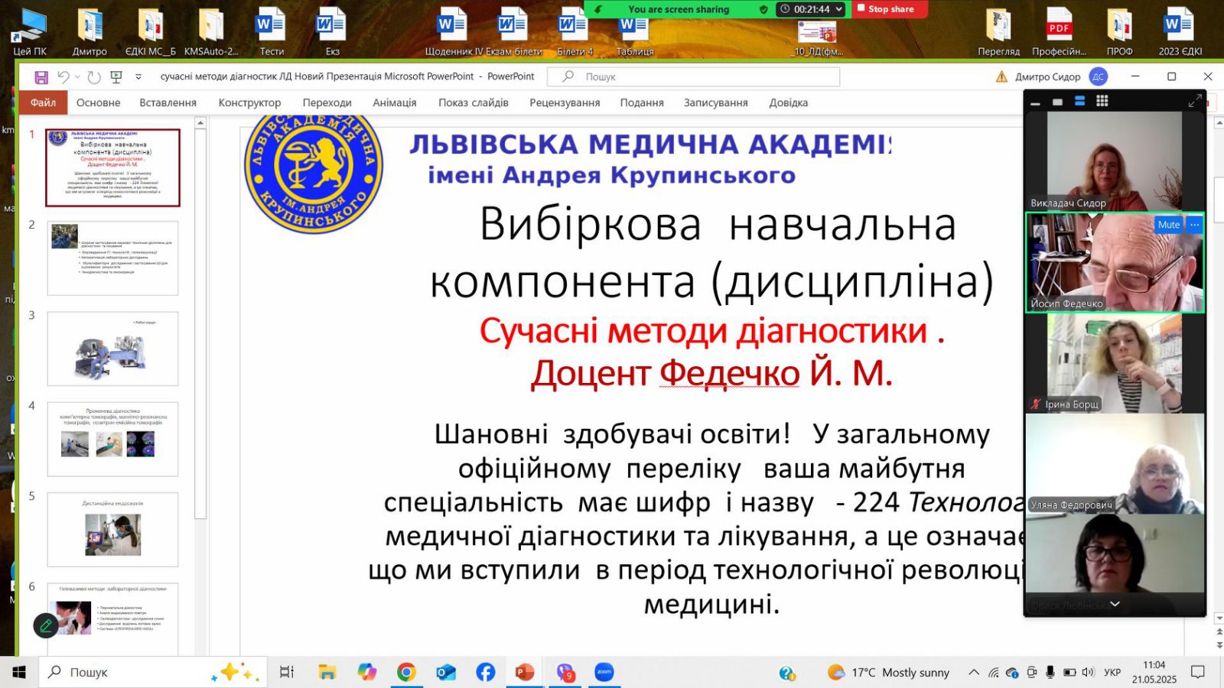
Task: Open Google Chrome from the taskbar
Action: pos(406,672)
